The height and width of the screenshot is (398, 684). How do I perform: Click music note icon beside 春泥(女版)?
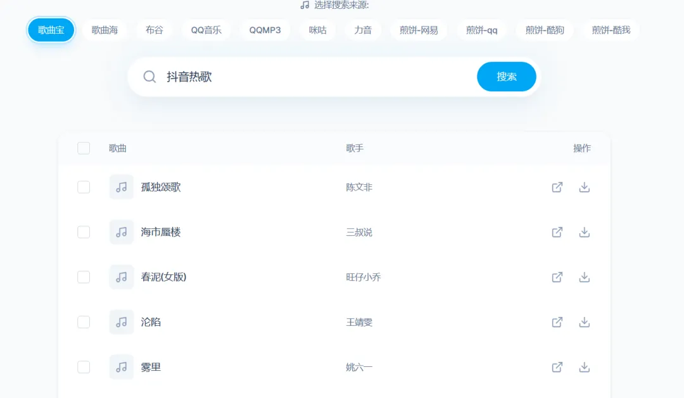[x=121, y=277]
